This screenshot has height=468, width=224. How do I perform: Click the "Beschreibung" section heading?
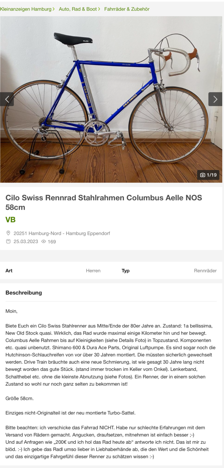click(x=24, y=292)
